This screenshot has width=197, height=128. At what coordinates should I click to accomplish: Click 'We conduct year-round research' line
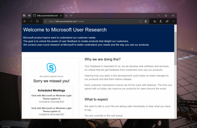pyautogui.click(x=86, y=45)
